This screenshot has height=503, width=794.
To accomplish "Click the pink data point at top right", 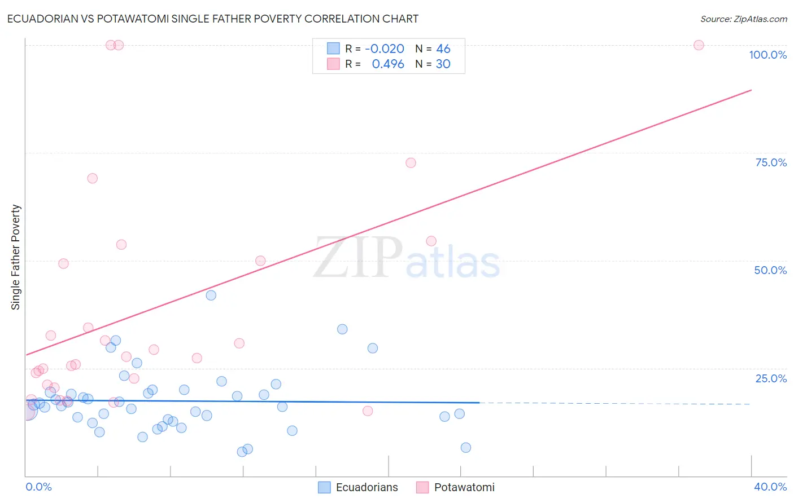I will click(x=699, y=45).
